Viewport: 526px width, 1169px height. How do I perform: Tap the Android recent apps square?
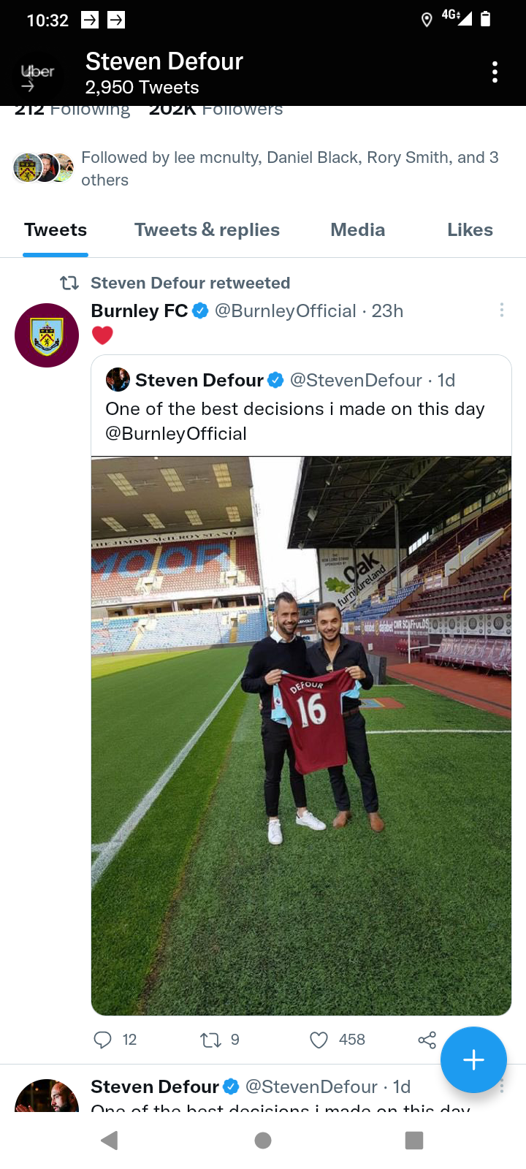(414, 1140)
